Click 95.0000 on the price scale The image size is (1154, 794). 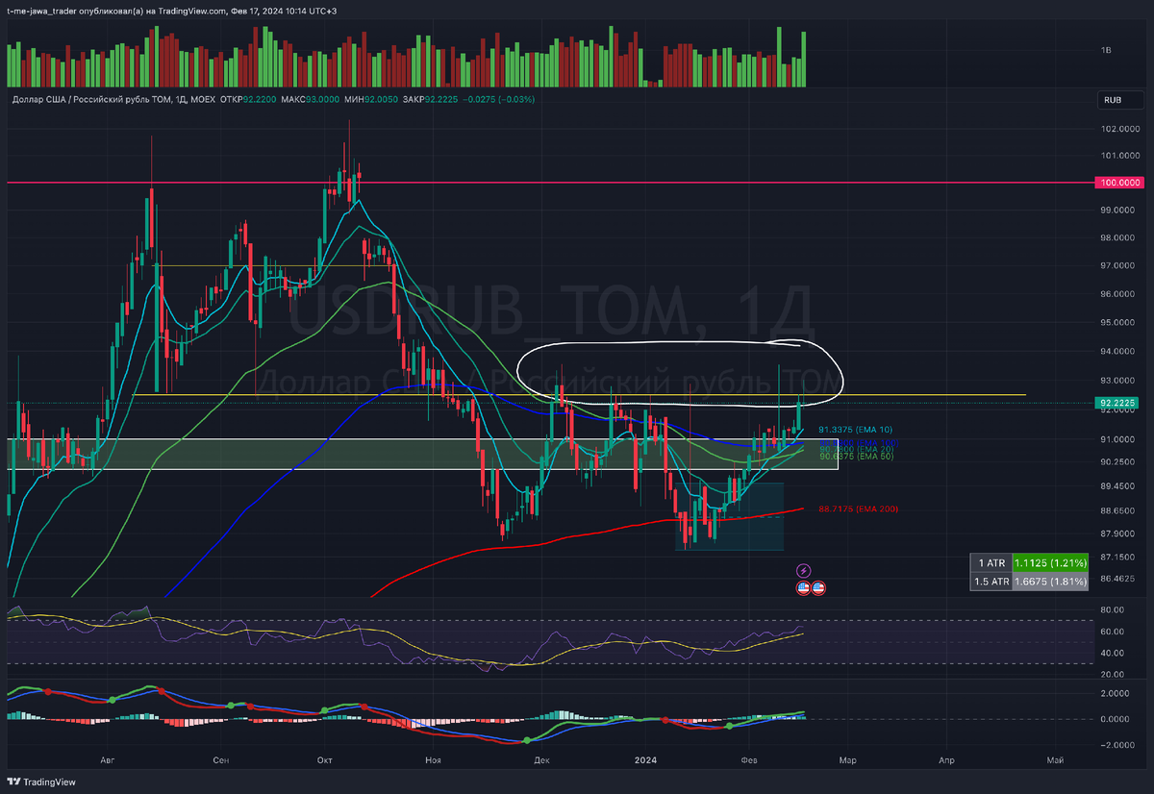click(1119, 324)
